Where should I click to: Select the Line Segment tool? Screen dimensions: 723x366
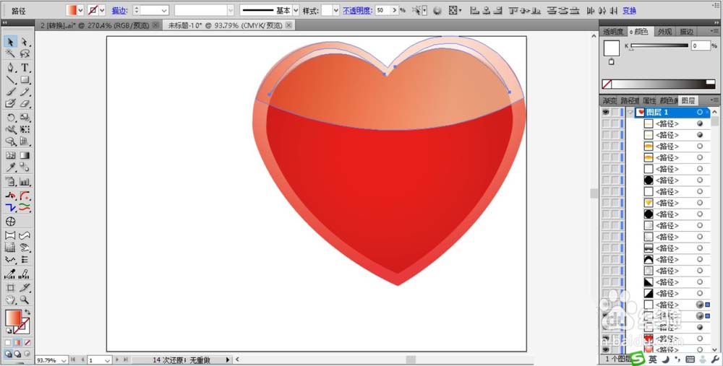point(10,80)
